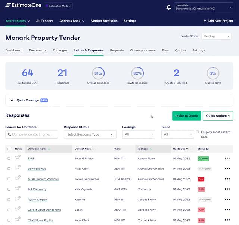The height and width of the screenshot is (225, 239).
Task: Enable Display most recent note checkbox
Action: 198,132
